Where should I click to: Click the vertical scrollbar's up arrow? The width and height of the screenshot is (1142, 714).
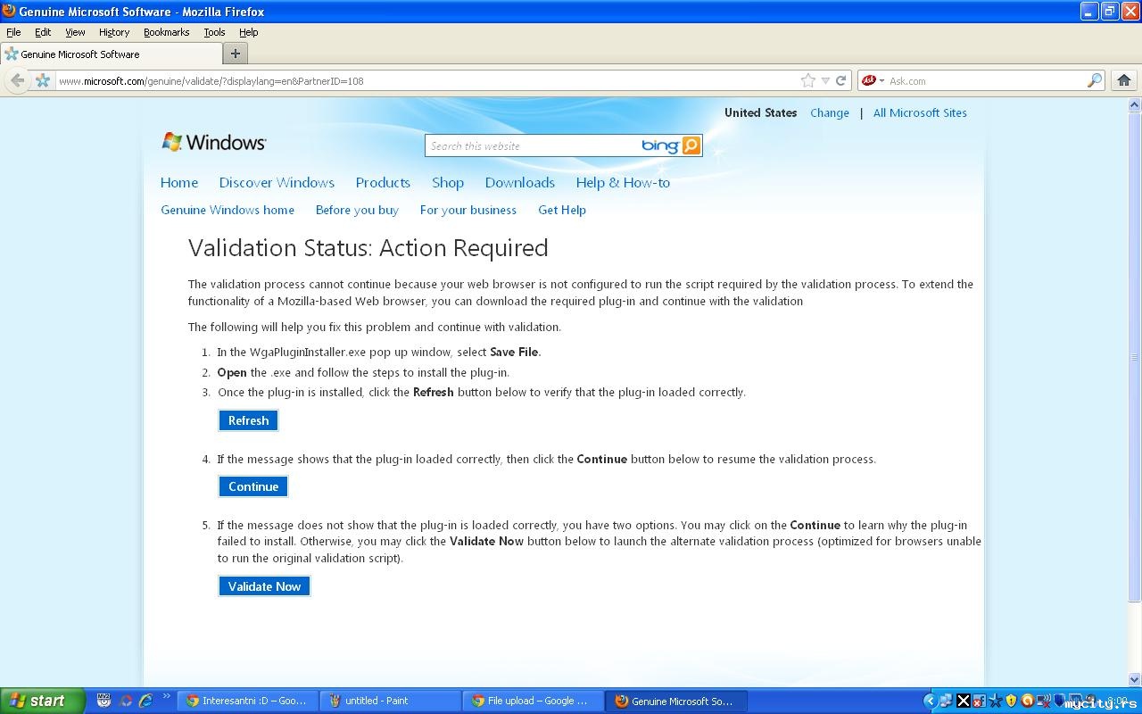(1135, 105)
